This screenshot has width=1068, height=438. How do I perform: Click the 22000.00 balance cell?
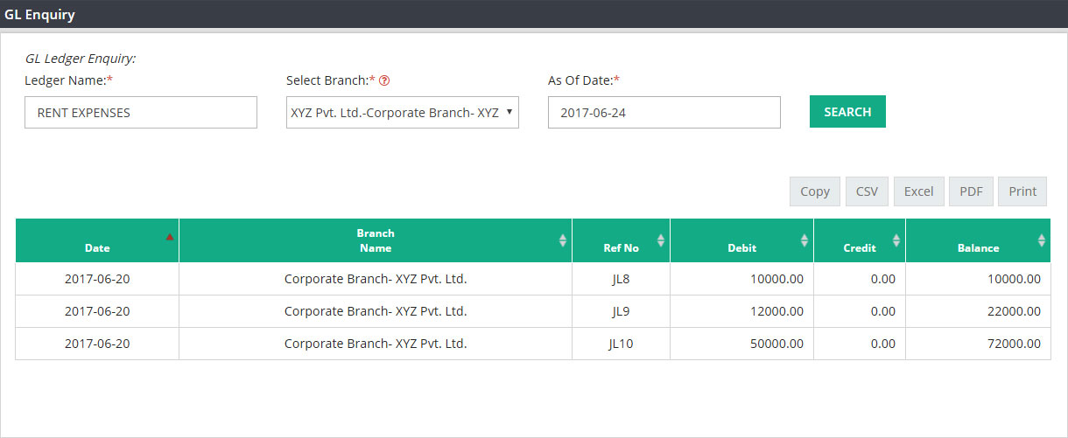point(978,311)
